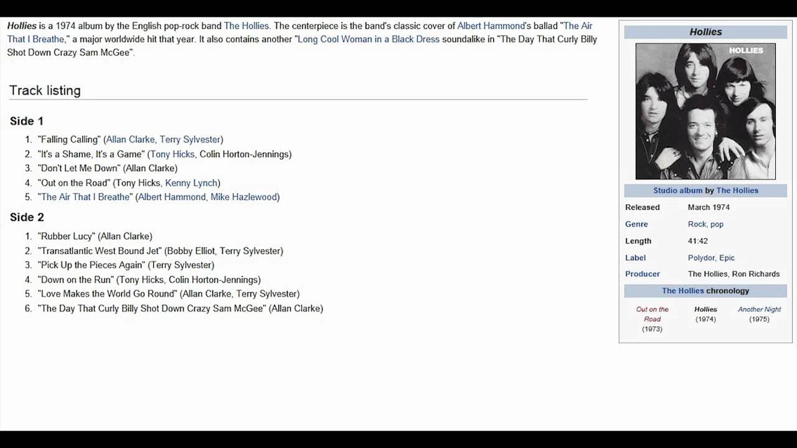Click the "Don't Let Me Down" track title
This screenshot has height=448, width=797.
coord(79,168)
